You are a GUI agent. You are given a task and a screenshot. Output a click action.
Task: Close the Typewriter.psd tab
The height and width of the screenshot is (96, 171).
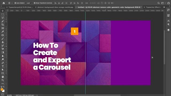click(7, 7)
